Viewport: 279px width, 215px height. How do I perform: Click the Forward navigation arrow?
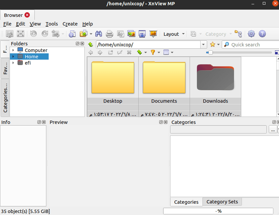100,52
